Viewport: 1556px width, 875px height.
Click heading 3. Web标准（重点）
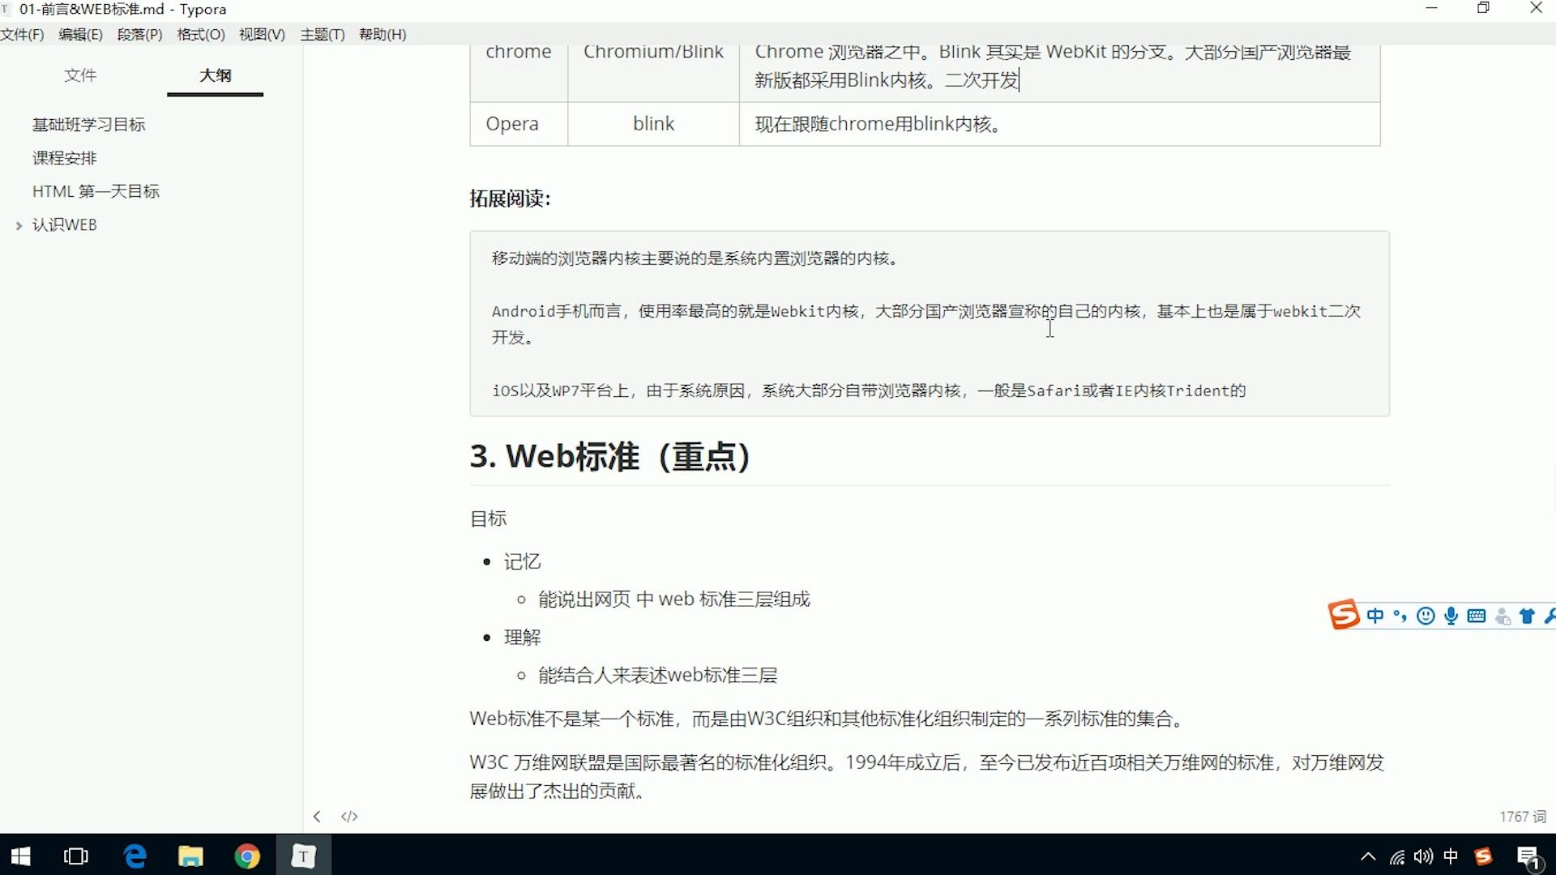click(609, 456)
